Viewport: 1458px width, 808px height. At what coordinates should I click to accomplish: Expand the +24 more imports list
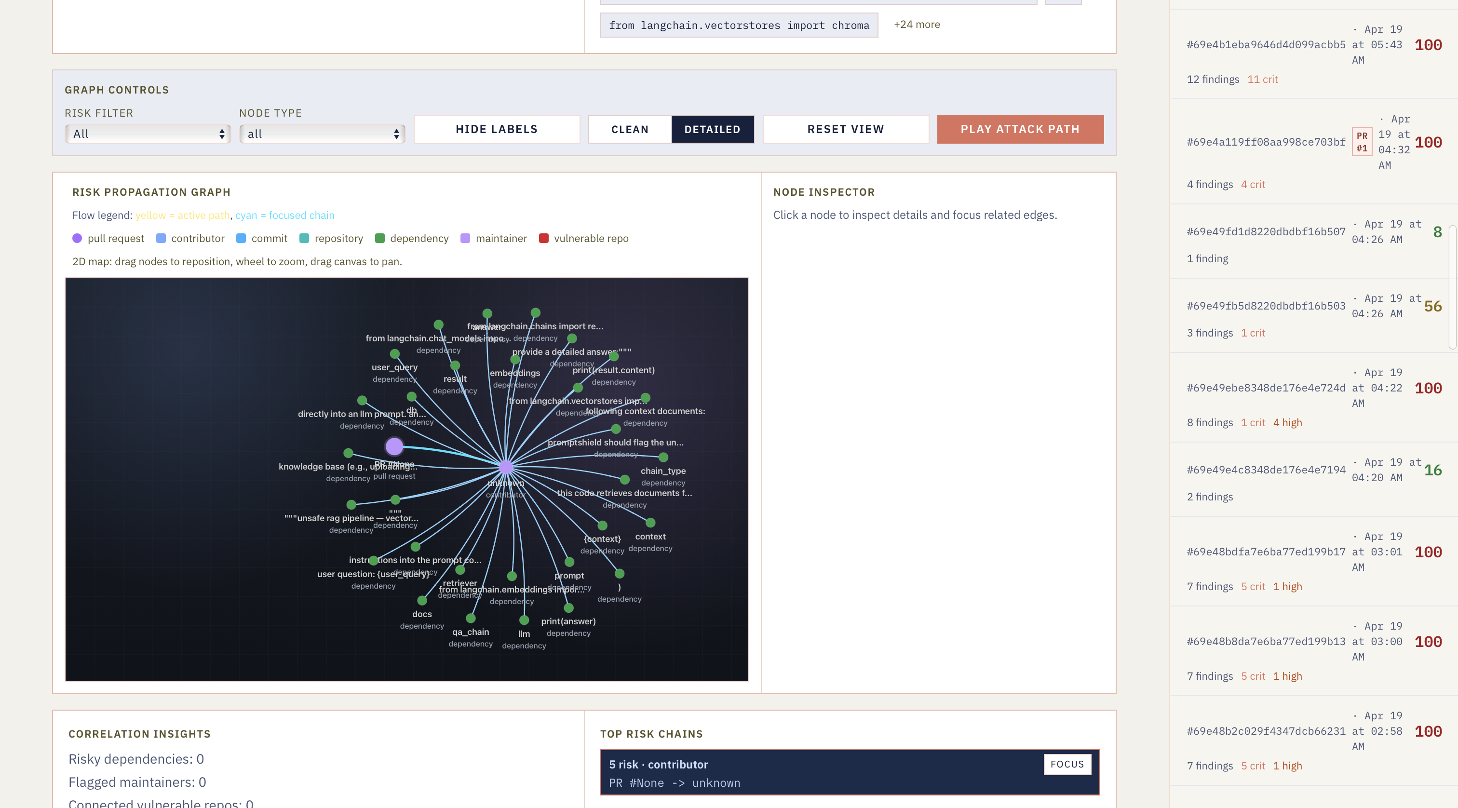point(917,24)
